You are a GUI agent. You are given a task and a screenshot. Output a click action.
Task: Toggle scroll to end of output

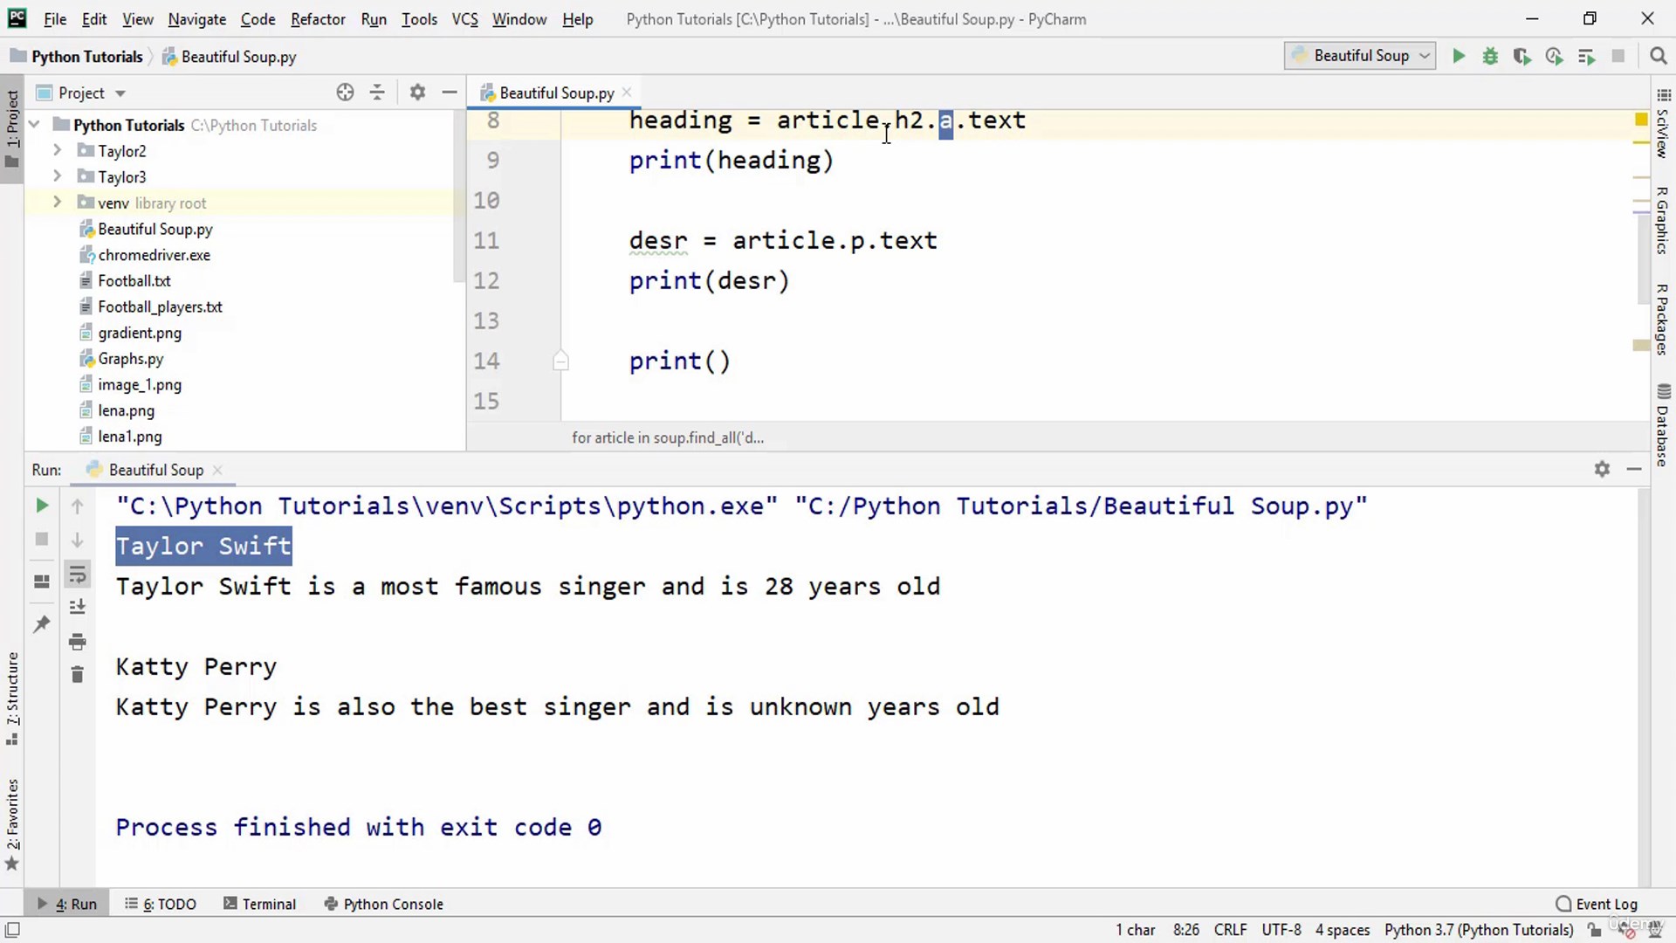coord(77,607)
